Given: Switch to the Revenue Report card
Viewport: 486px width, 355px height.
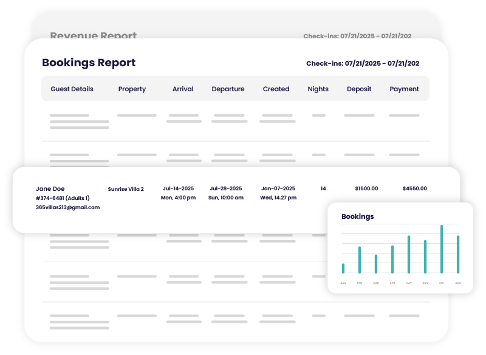Looking at the screenshot, I should point(94,36).
